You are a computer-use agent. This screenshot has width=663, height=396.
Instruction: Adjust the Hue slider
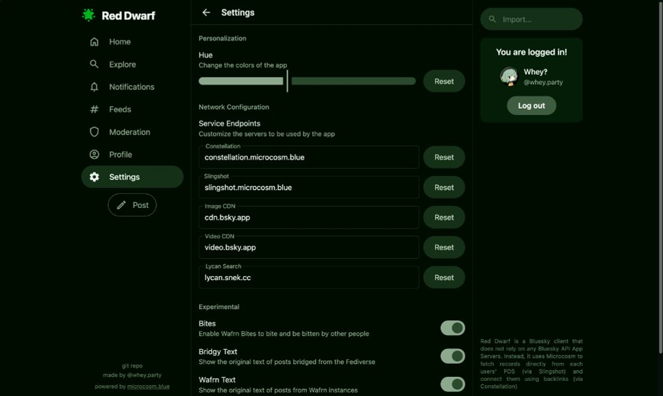pyautogui.click(x=286, y=81)
